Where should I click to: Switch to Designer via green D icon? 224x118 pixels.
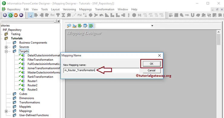pos(10,15)
